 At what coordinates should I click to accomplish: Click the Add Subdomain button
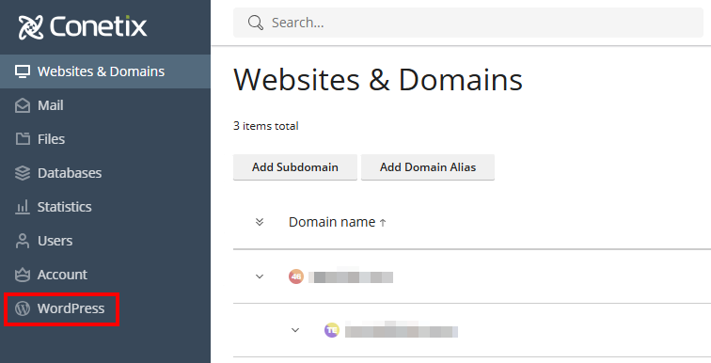point(295,167)
